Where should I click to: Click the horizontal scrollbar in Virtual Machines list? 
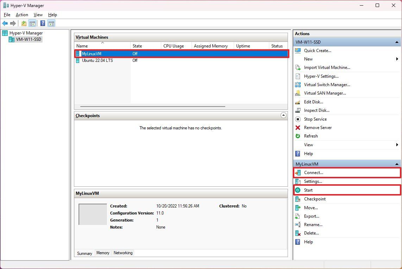point(152,106)
